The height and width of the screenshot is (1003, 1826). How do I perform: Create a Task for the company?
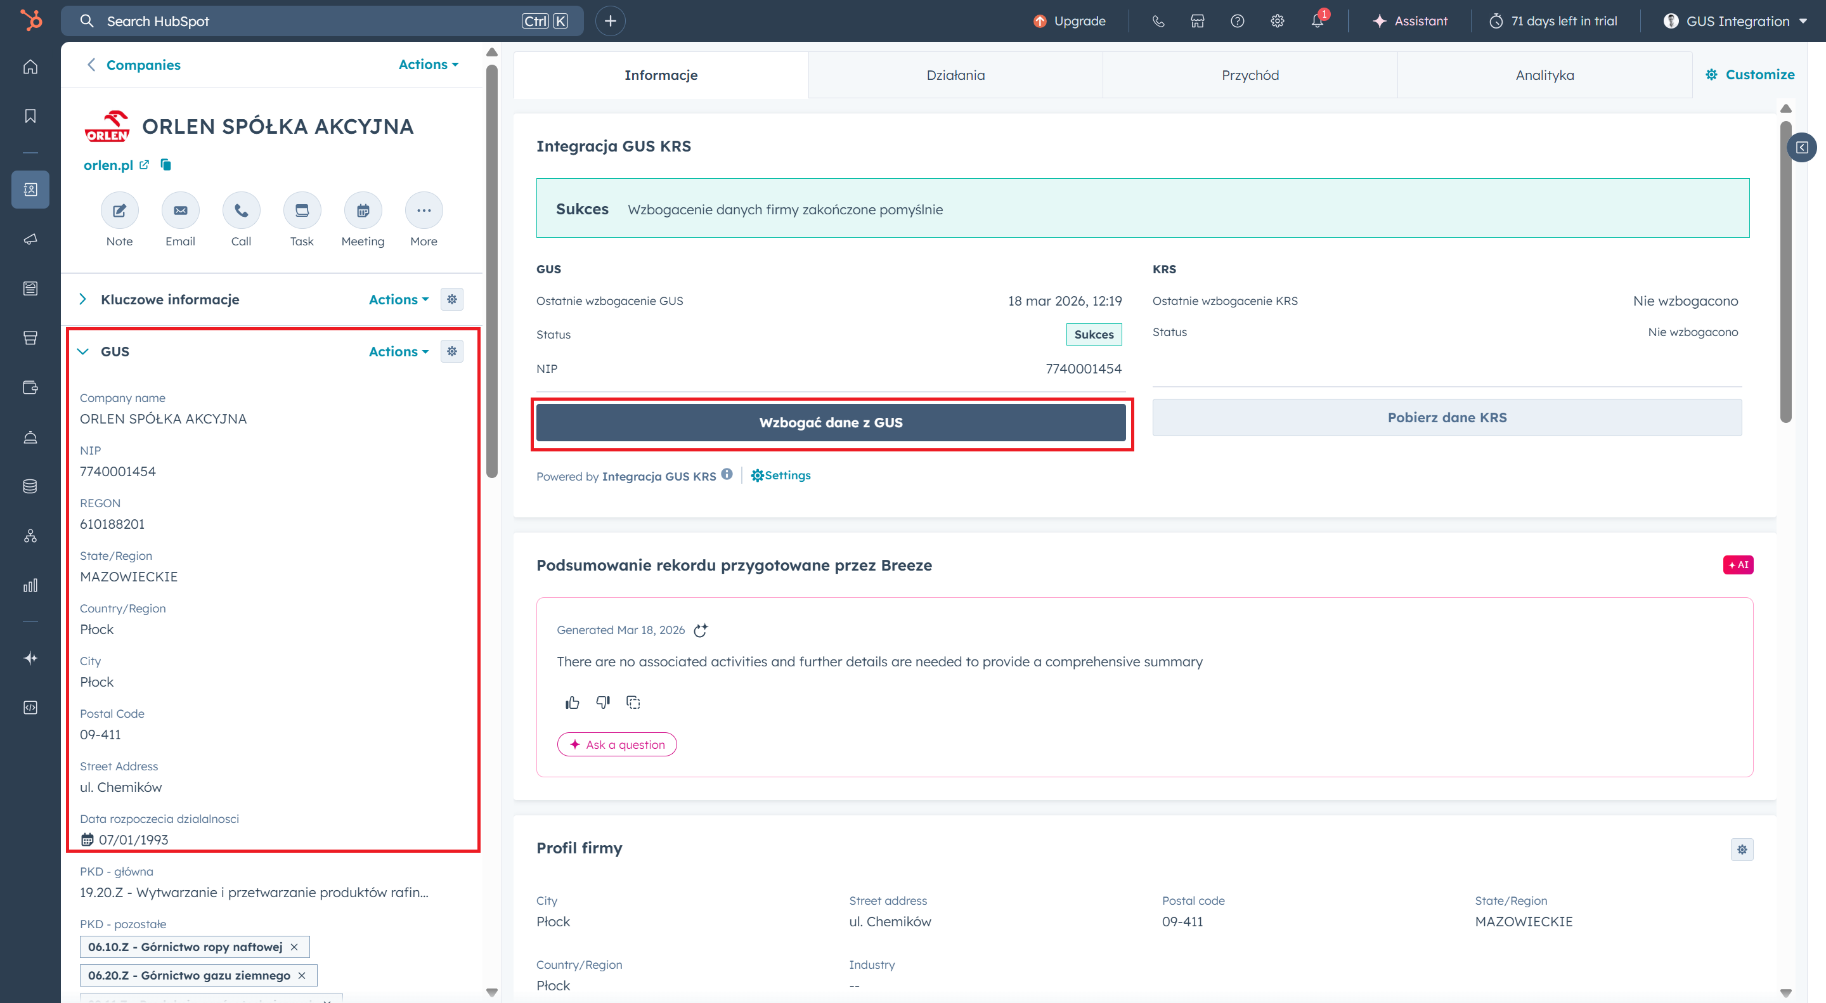tap(302, 210)
